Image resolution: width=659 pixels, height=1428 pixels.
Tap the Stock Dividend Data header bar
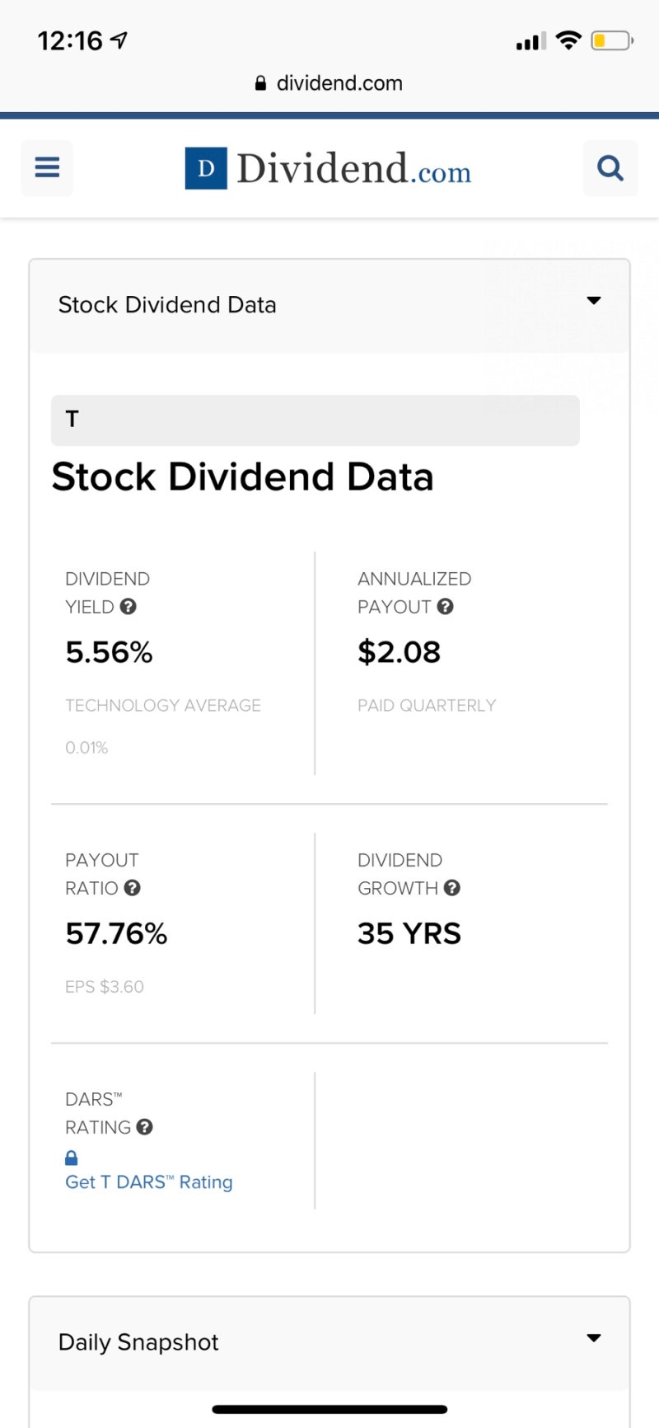click(x=329, y=306)
